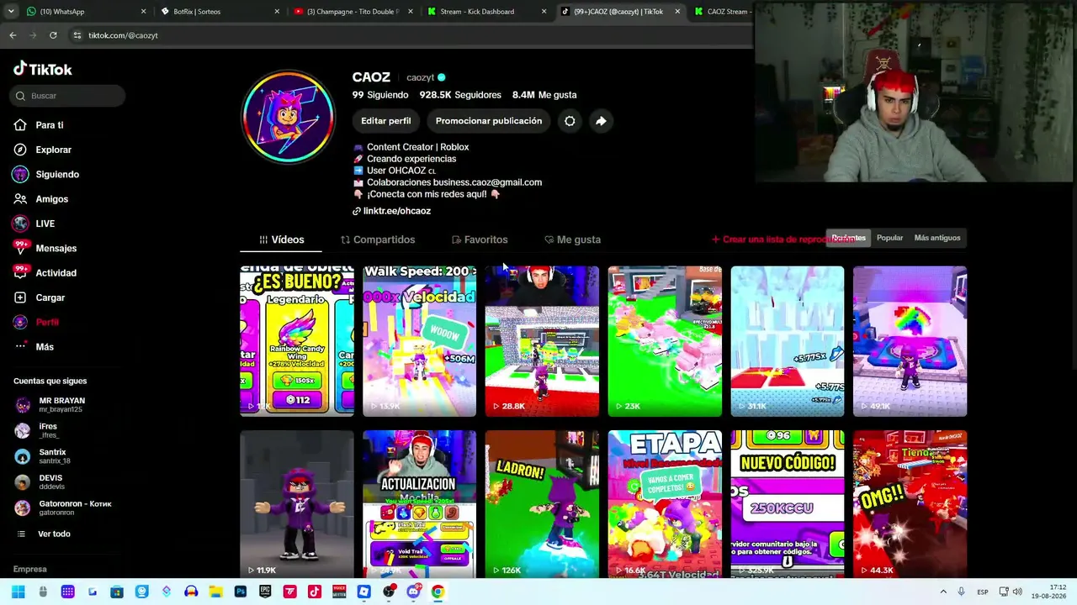Screen dimensions: 1077x605
Task: Open the LADRON! video thumbnail
Action: pyautogui.click(x=542, y=504)
